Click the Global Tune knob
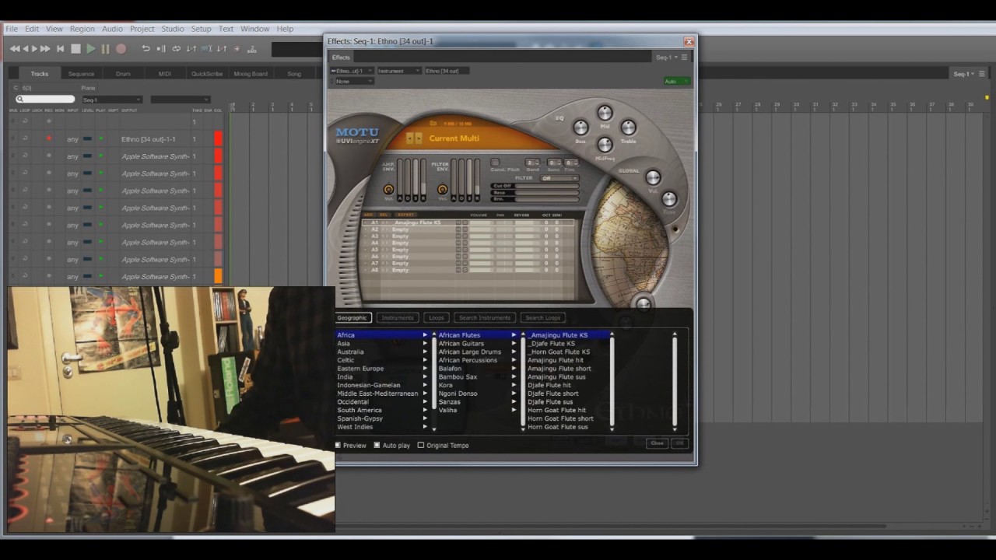The width and height of the screenshot is (996, 560). 669,198
